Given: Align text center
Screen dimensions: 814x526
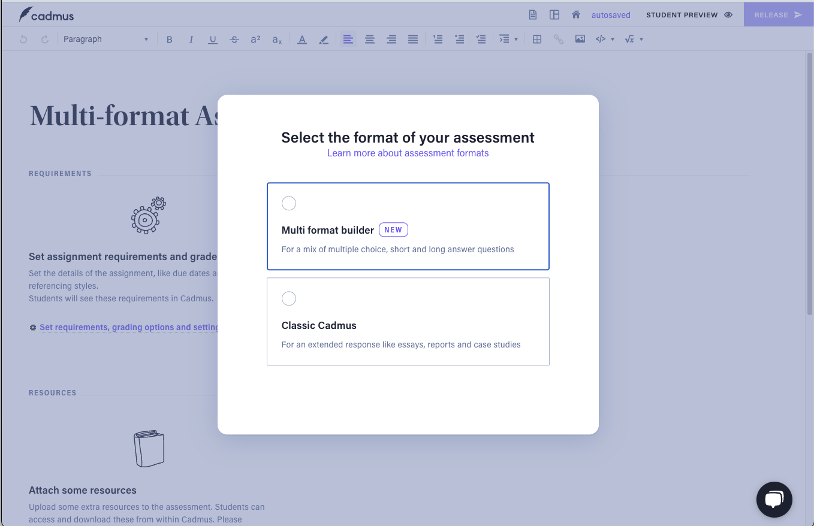Looking at the screenshot, I should pyautogui.click(x=370, y=40).
